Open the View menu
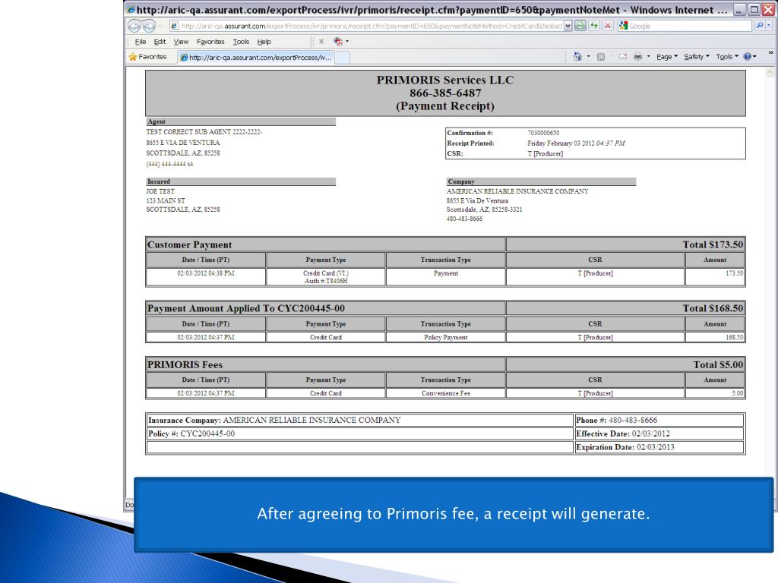The height and width of the screenshot is (583, 778). pos(181,42)
